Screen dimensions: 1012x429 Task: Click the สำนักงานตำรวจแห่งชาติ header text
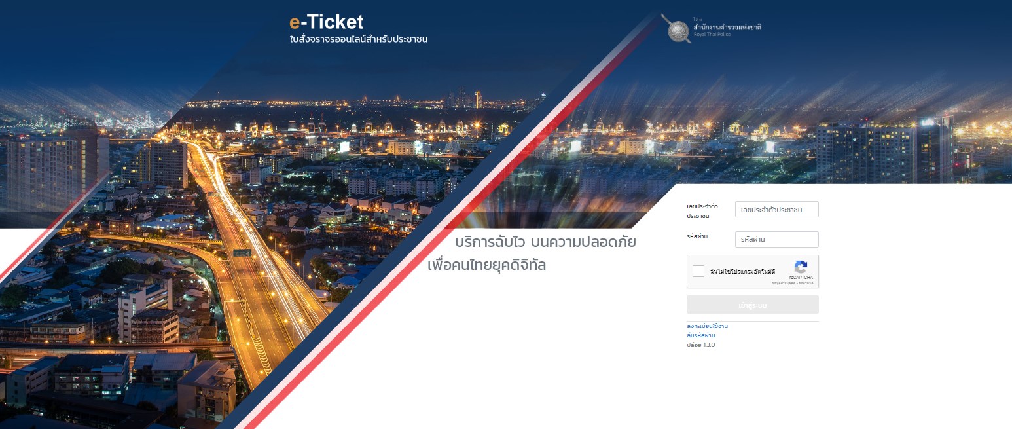727,27
